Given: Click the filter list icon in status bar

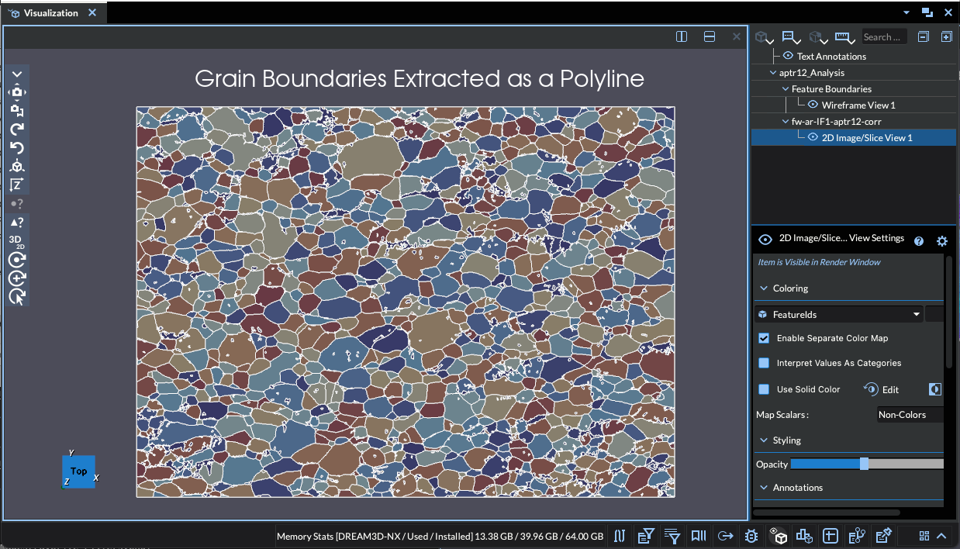Looking at the screenshot, I should [x=672, y=535].
